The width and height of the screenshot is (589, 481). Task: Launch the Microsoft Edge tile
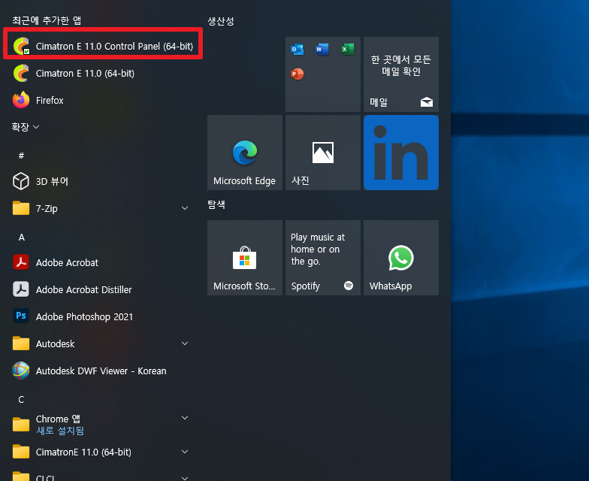tap(245, 153)
